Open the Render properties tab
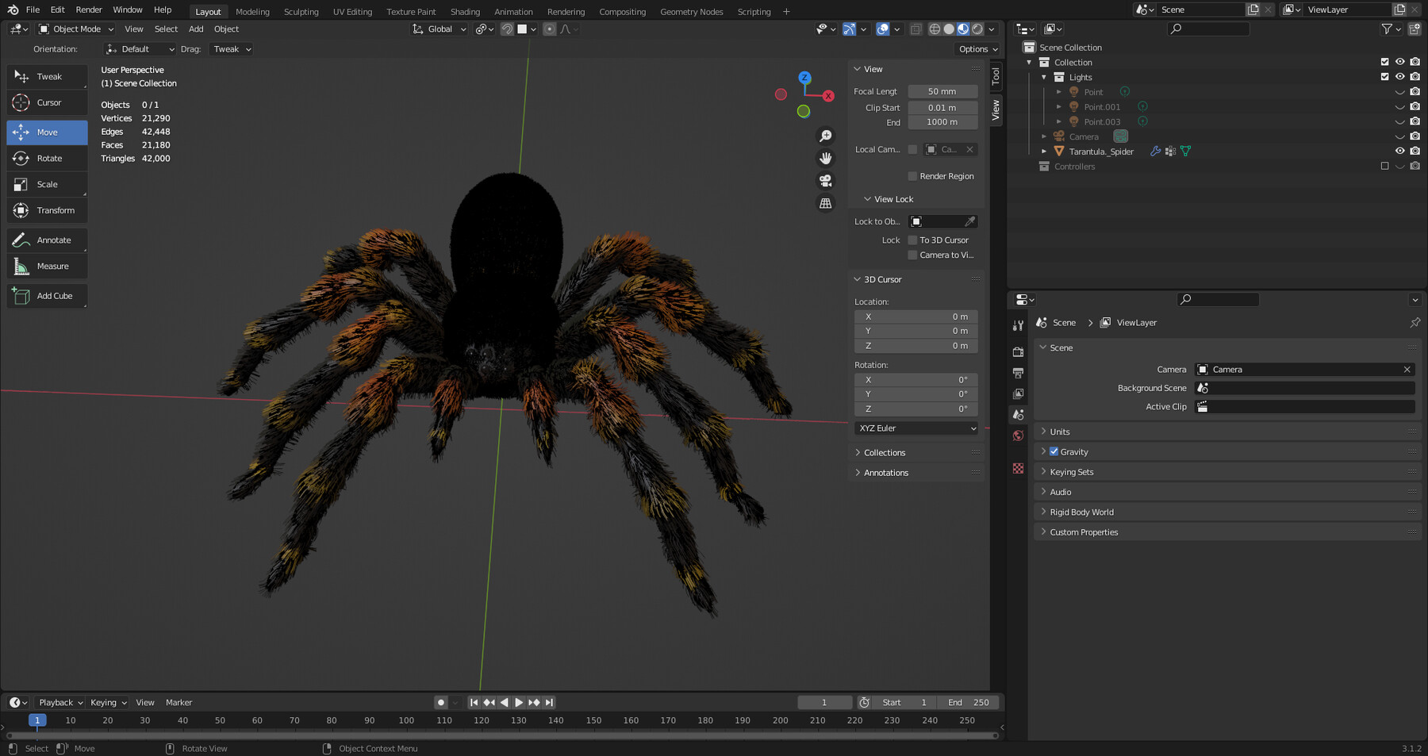 (x=1019, y=350)
